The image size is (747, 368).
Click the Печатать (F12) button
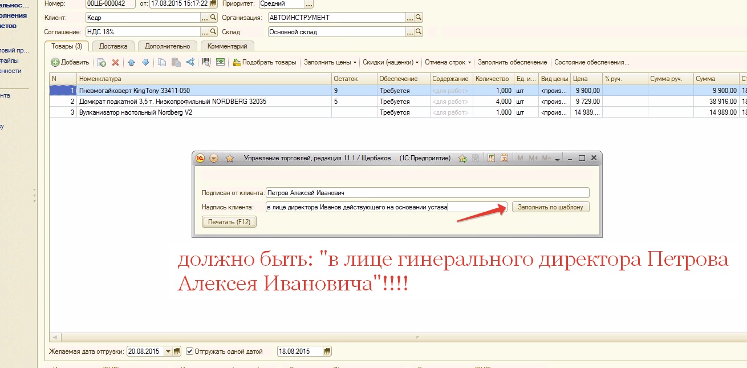pyautogui.click(x=229, y=222)
